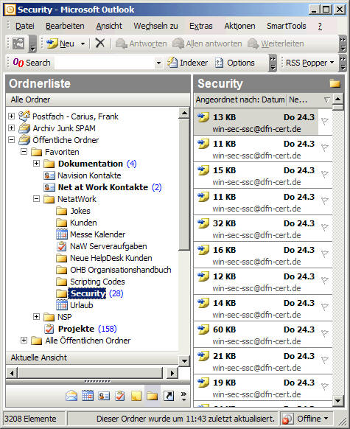The width and height of the screenshot is (350, 429).
Task: Open the search box dropdown arrow
Action: [x=158, y=63]
